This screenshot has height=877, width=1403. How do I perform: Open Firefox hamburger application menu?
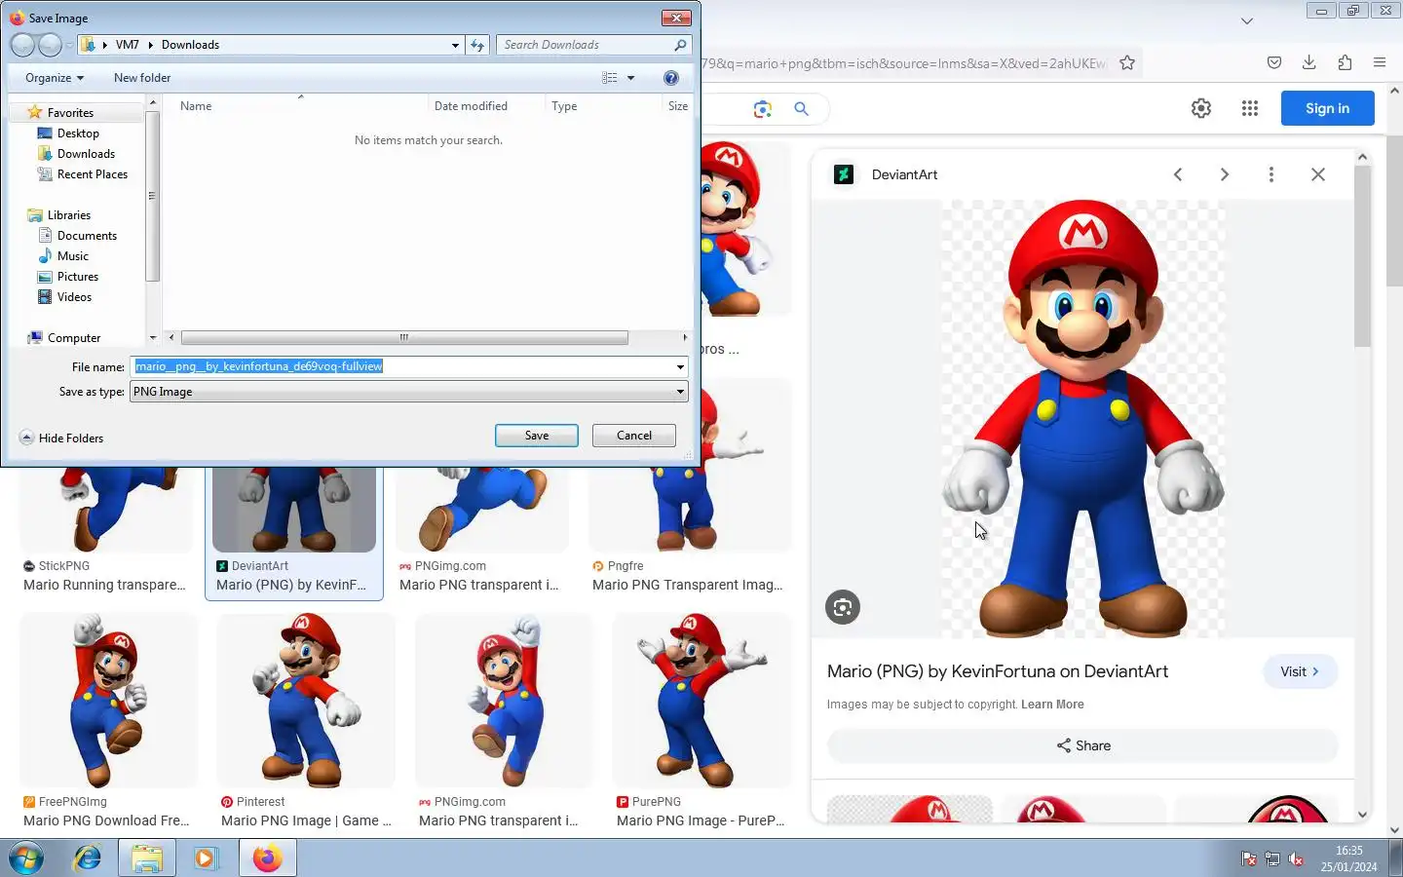[1380, 62]
